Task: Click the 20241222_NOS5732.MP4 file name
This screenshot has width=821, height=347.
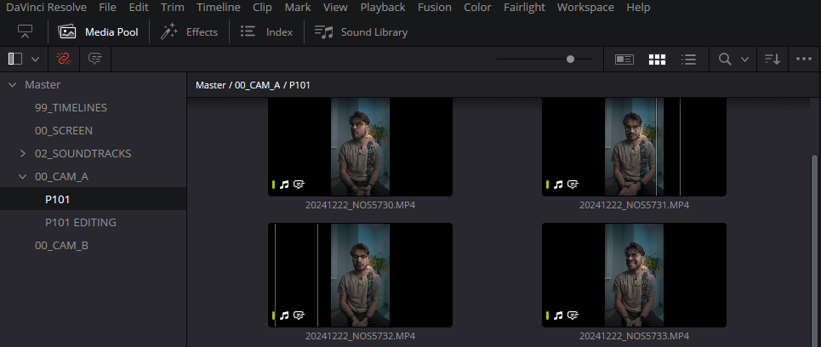Action: (x=360, y=335)
